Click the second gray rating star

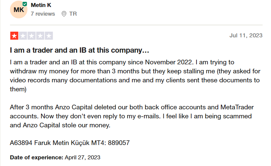pos(23,36)
